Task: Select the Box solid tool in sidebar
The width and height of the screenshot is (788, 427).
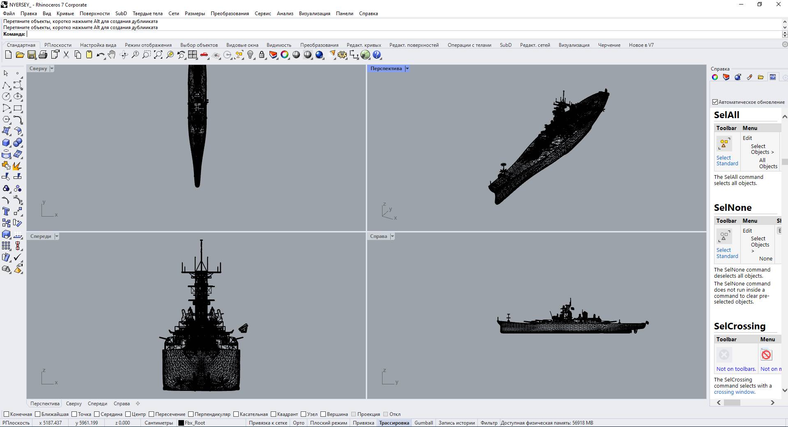Action: pos(6,143)
